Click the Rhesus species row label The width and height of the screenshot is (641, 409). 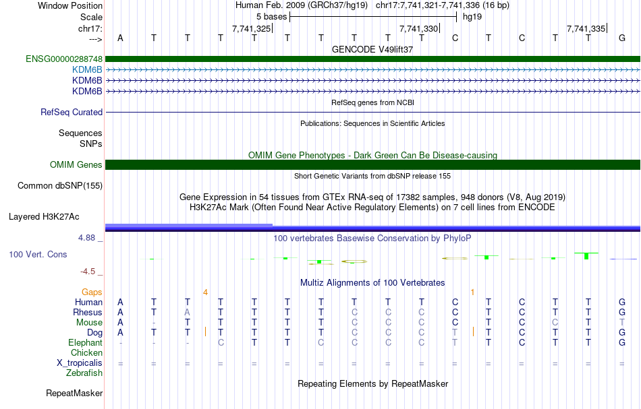[x=88, y=312]
